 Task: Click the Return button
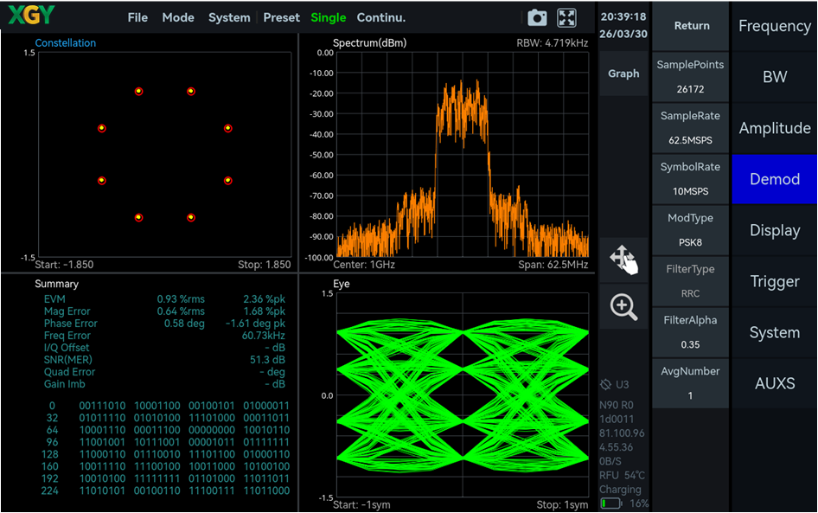tap(690, 26)
